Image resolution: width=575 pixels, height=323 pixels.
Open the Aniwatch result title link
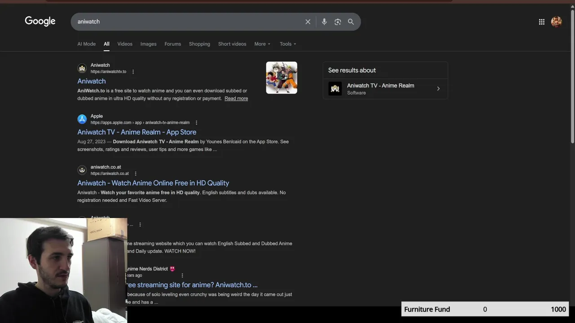[x=92, y=81]
